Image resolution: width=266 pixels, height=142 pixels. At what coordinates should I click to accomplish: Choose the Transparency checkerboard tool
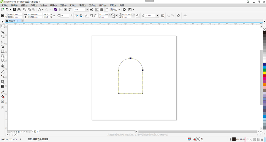point(3,86)
